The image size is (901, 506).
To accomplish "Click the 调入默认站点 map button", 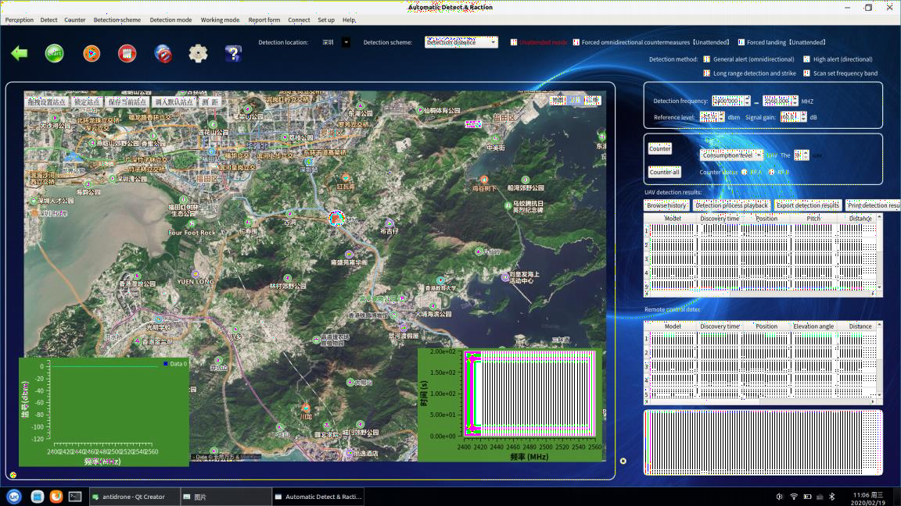I will [x=174, y=102].
